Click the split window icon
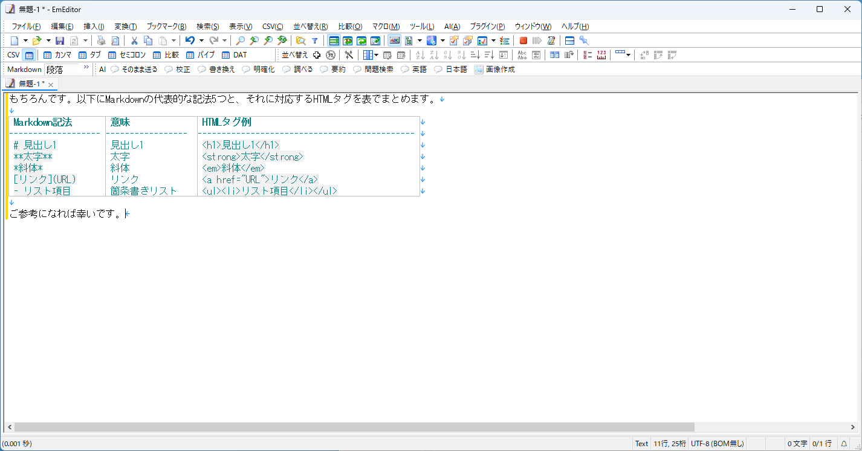The width and height of the screenshot is (862, 451). pos(569,41)
